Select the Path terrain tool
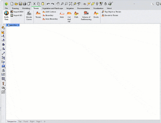The width and height of the screenshot is (161, 123). (x=76, y=15)
